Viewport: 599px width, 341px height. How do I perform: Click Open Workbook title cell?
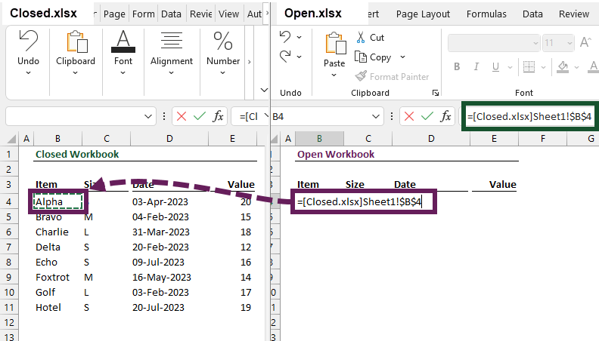coord(336,155)
